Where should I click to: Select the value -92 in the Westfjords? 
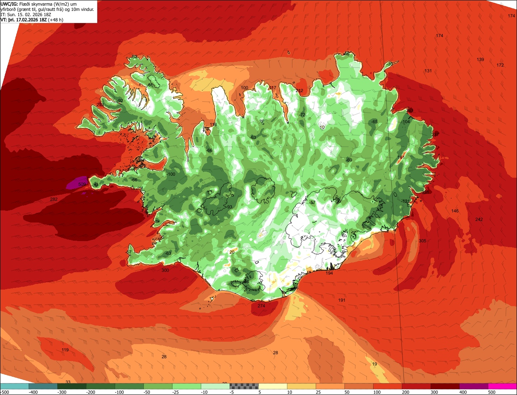point(119,101)
